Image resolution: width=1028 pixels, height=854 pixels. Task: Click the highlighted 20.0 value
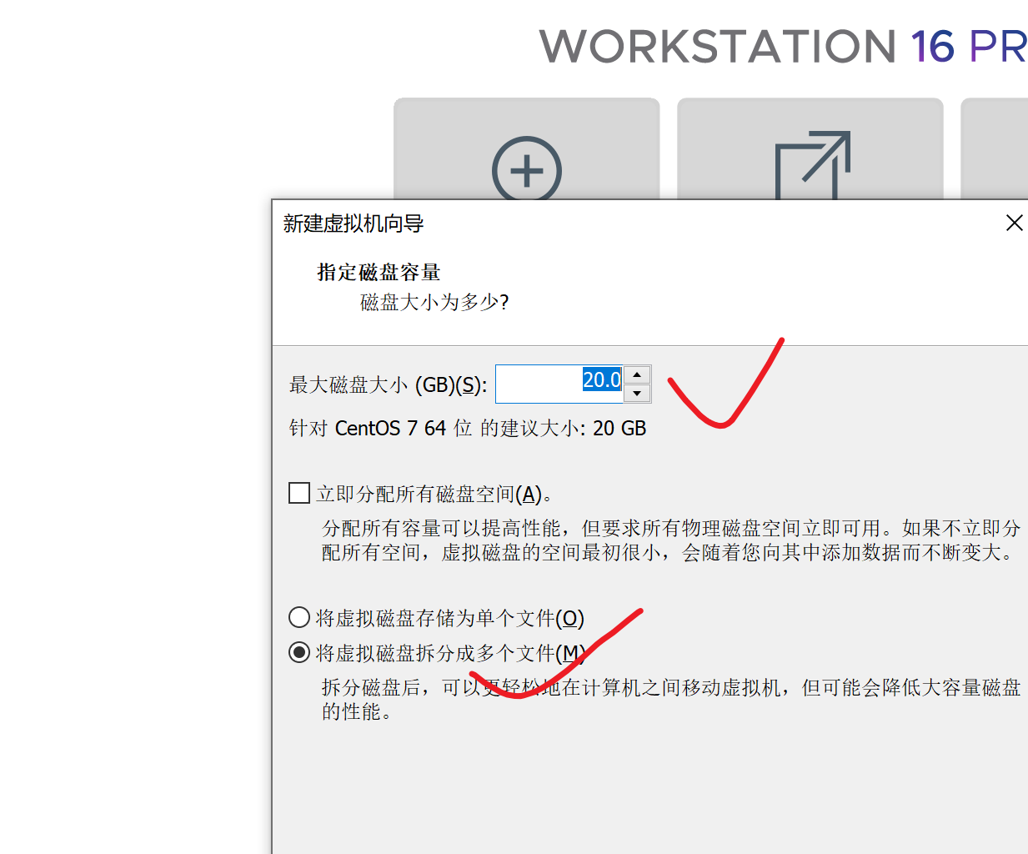pyautogui.click(x=601, y=379)
